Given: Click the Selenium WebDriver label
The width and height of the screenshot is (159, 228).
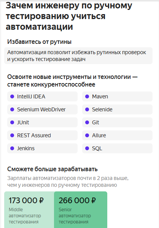Looking at the screenshot, I should click(x=41, y=109).
